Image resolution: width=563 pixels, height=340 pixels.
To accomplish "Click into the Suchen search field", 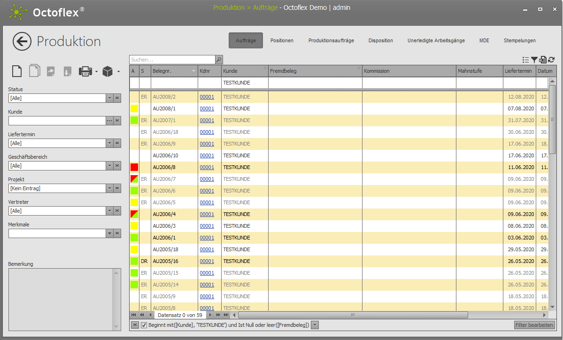I will [172, 60].
